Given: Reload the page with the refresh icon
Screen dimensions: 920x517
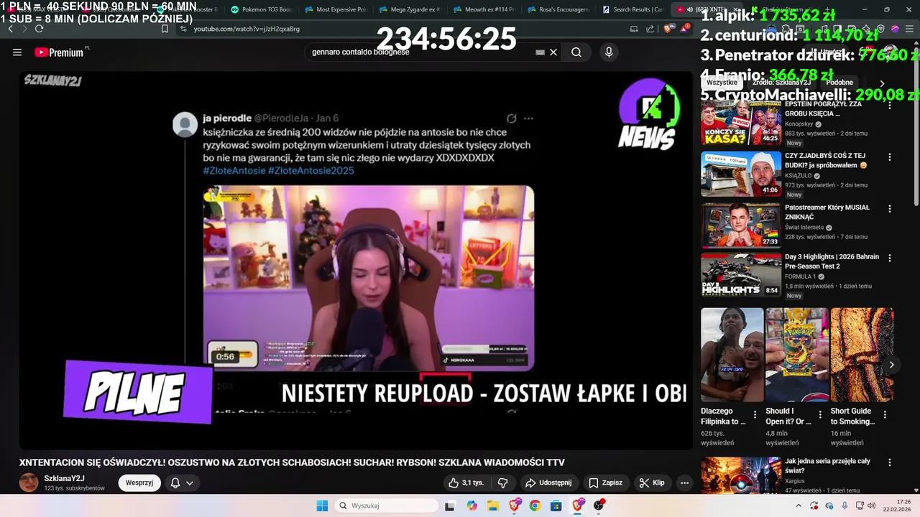Looking at the screenshot, I should coord(39,29).
